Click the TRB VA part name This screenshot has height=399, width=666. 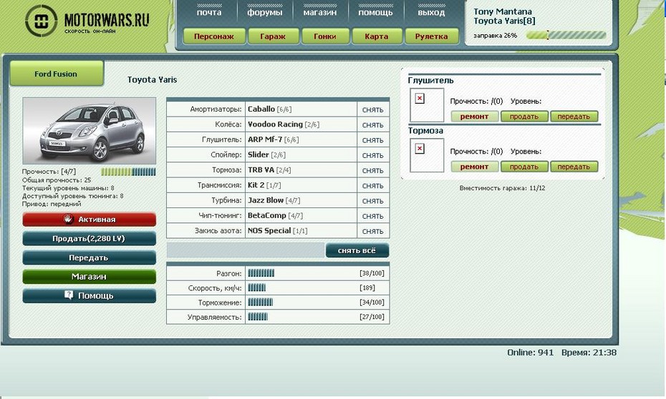tap(261, 170)
